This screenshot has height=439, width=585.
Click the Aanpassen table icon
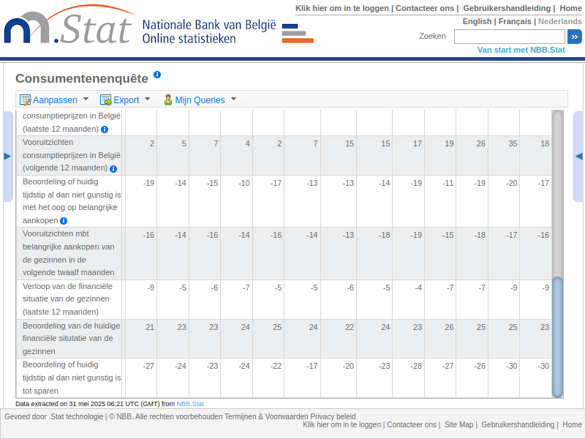(26, 100)
